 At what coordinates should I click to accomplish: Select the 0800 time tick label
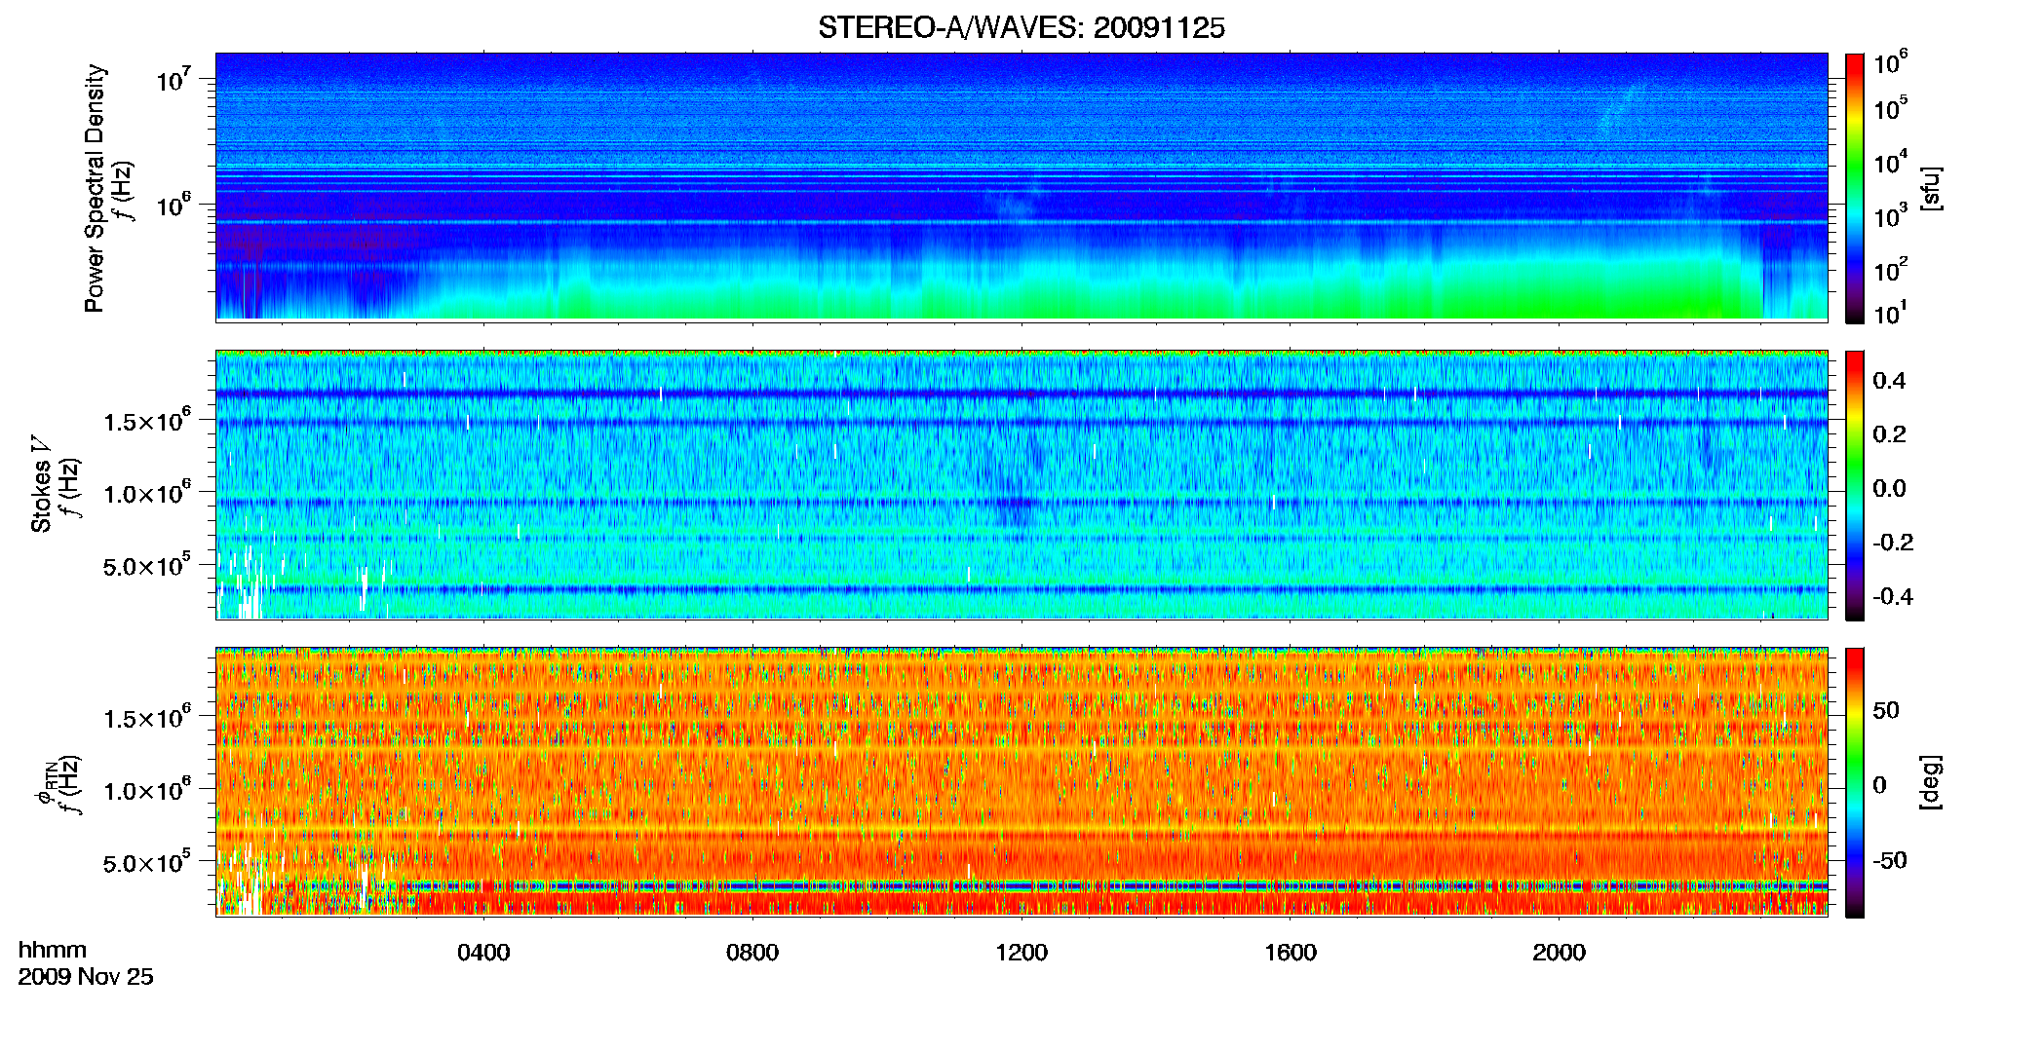tap(752, 953)
